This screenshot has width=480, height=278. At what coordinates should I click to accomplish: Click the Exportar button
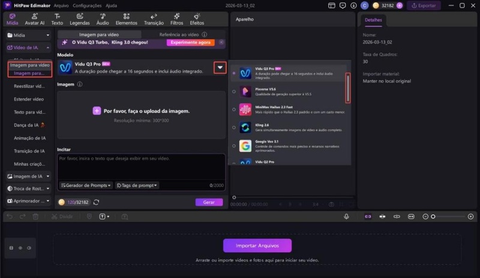424,5
